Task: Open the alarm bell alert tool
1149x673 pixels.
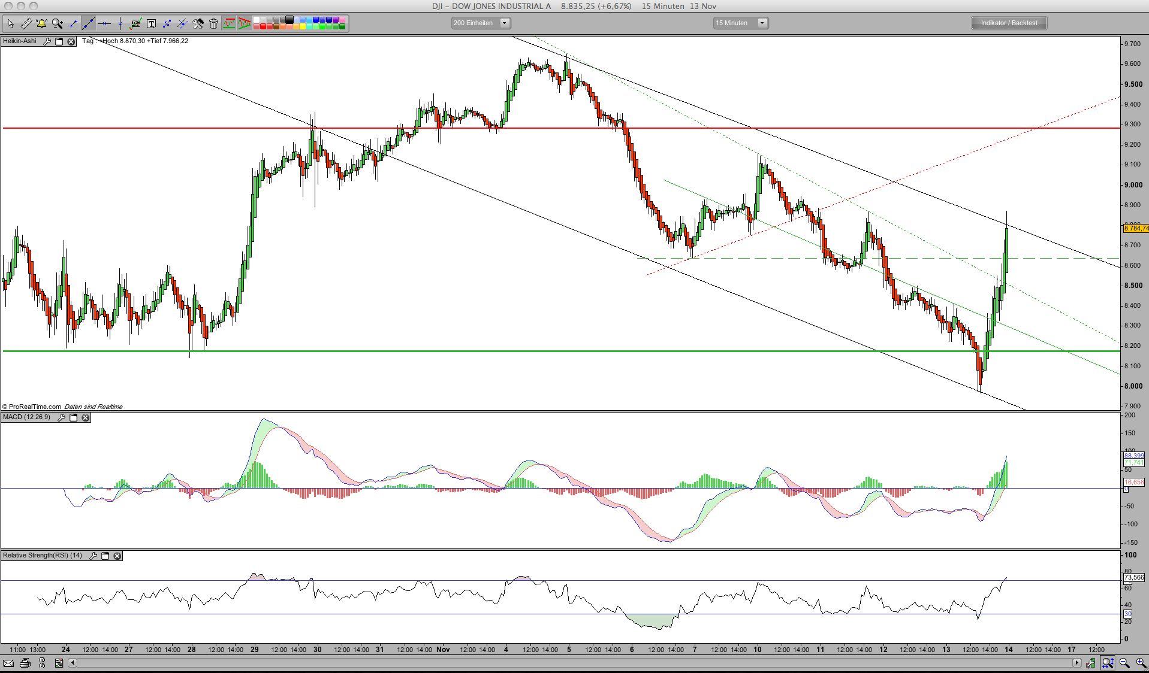Action: 41,23
